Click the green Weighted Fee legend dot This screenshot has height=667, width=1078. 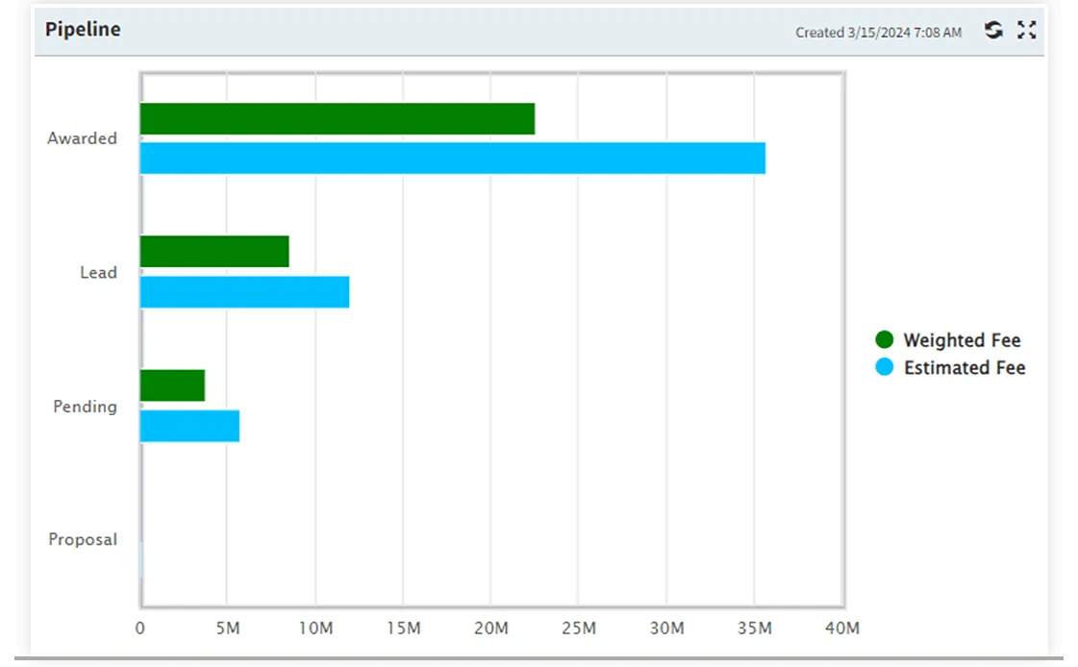coord(884,339)
